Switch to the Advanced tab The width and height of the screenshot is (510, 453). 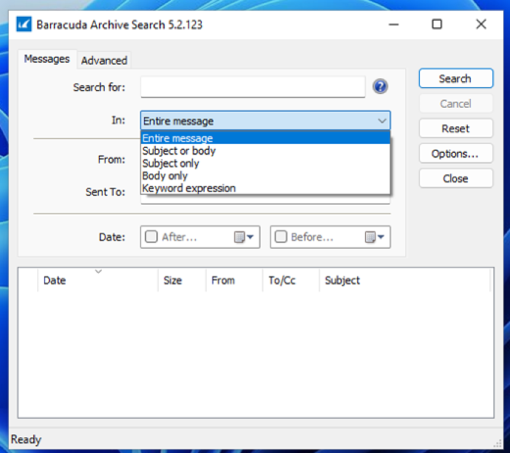pos(104,60)
